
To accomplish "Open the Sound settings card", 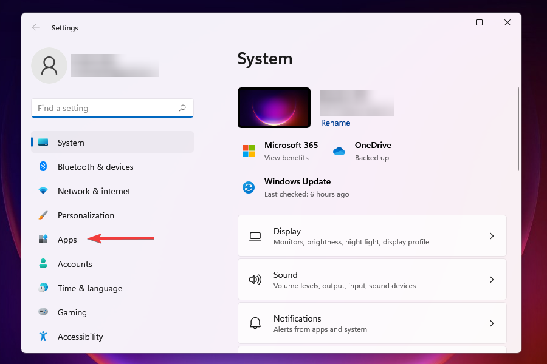I will pos(372,279).
